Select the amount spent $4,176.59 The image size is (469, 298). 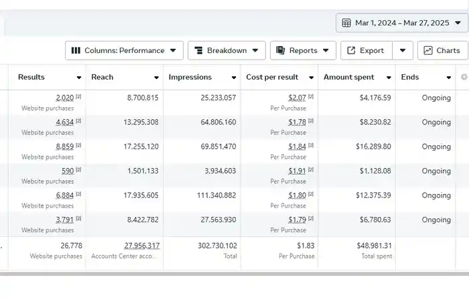tap(375, 98)
